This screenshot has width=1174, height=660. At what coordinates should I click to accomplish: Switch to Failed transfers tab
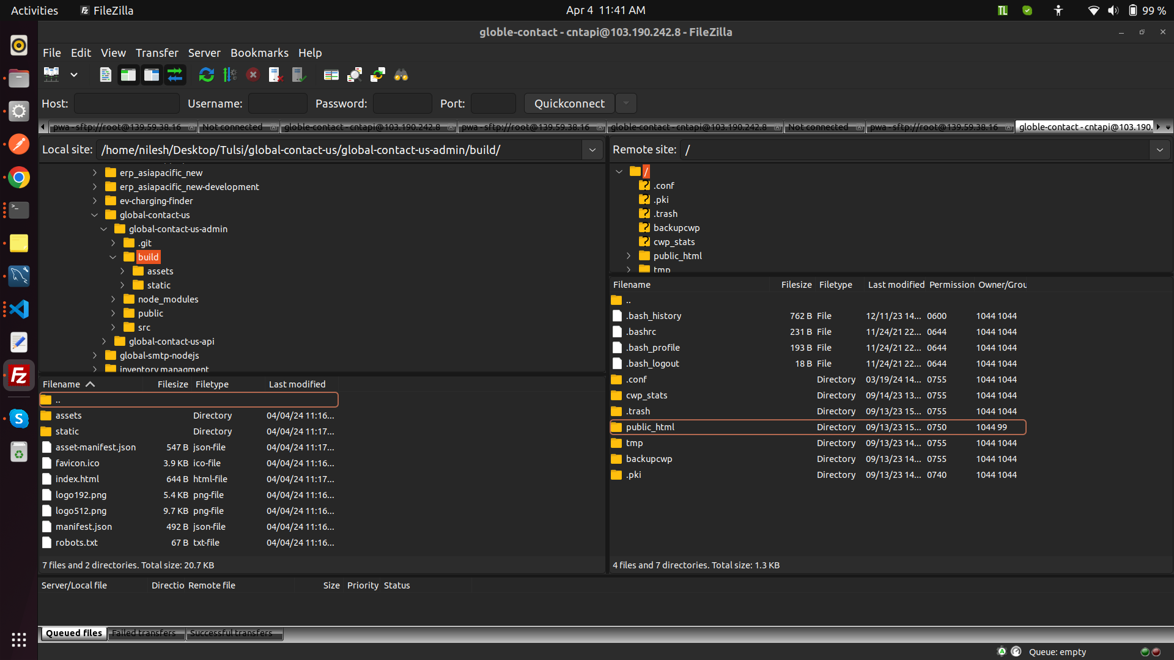tap(144, 633)
